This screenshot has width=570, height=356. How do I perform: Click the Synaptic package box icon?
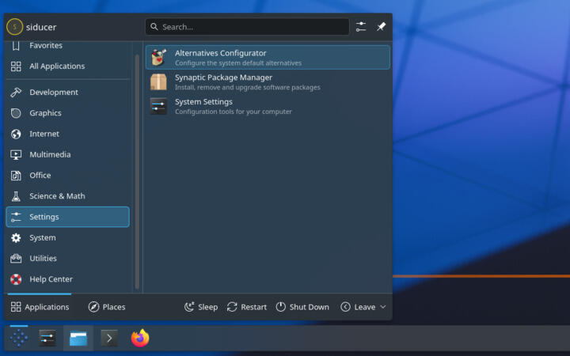[159, 81]
